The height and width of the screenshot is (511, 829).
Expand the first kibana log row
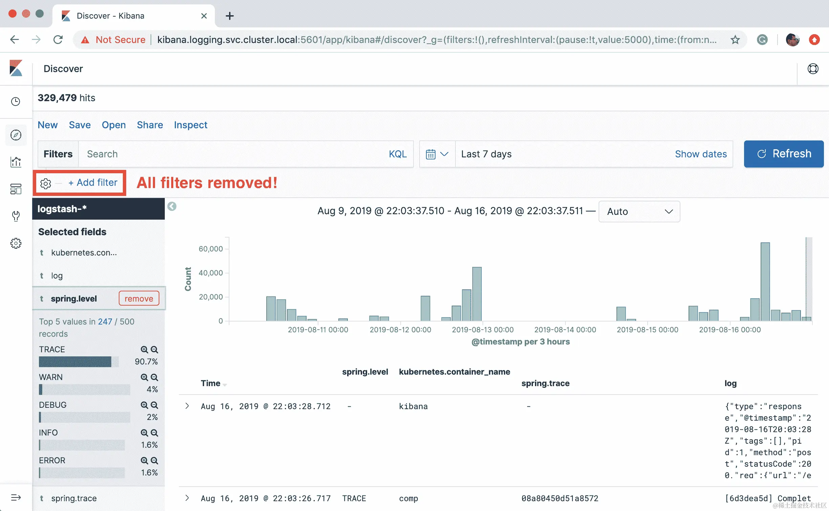click(187, 406)
